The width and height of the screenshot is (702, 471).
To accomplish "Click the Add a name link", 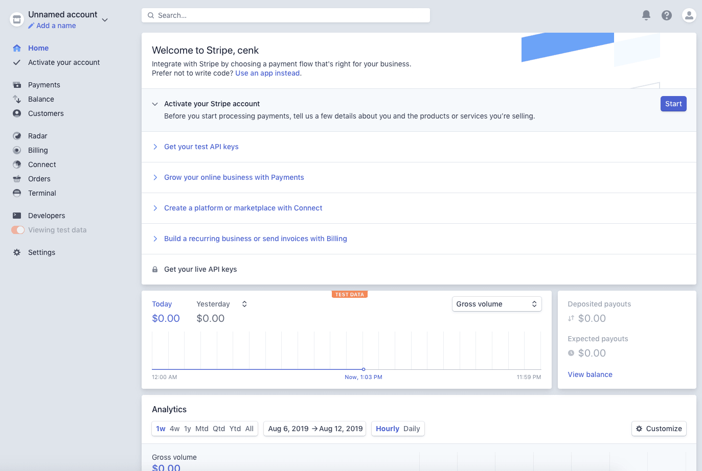I will [x=56, y=26].
